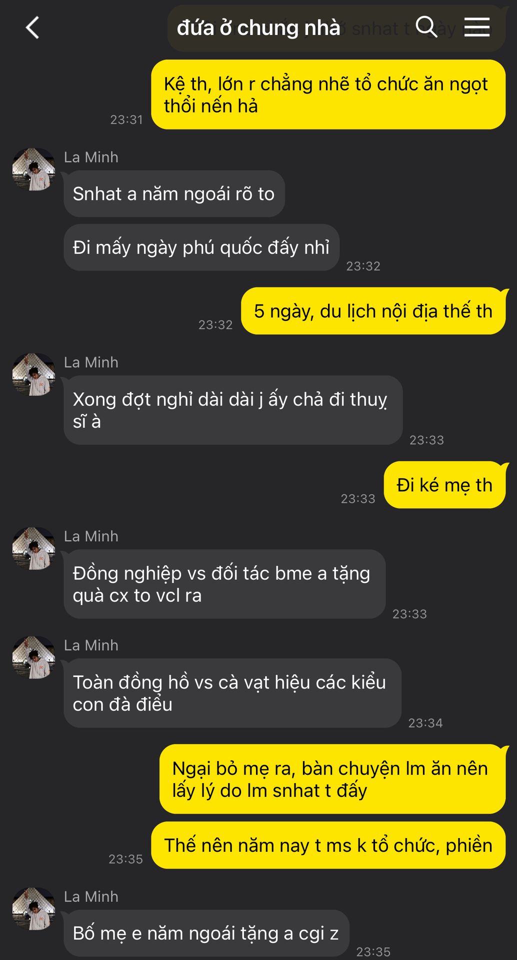This screenshot has width=517, height=960.
Task: Select the La Minh name above "Snhat a năm ngoái"
Action: point(91,157)
